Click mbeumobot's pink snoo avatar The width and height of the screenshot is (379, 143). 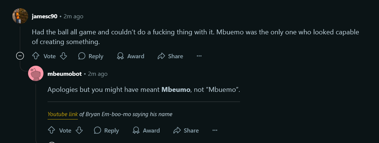(x=36, y=73)
